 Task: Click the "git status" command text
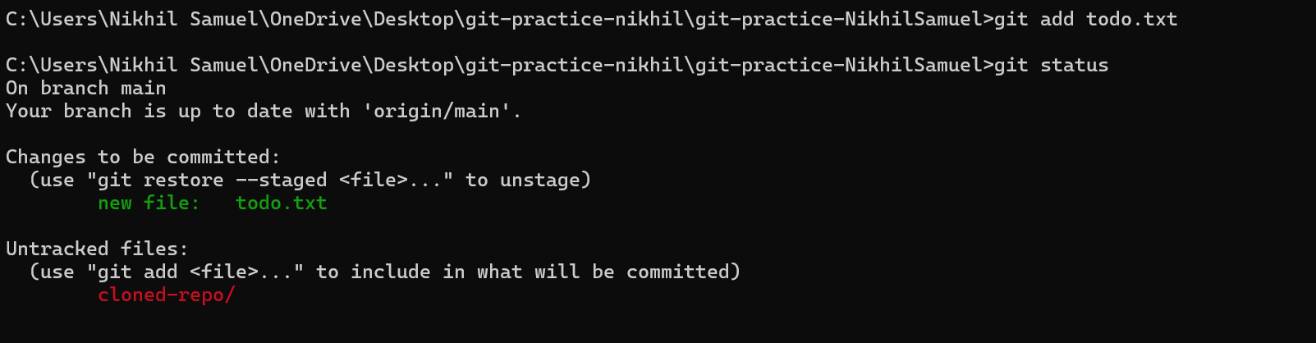[x=1051, y=65]
